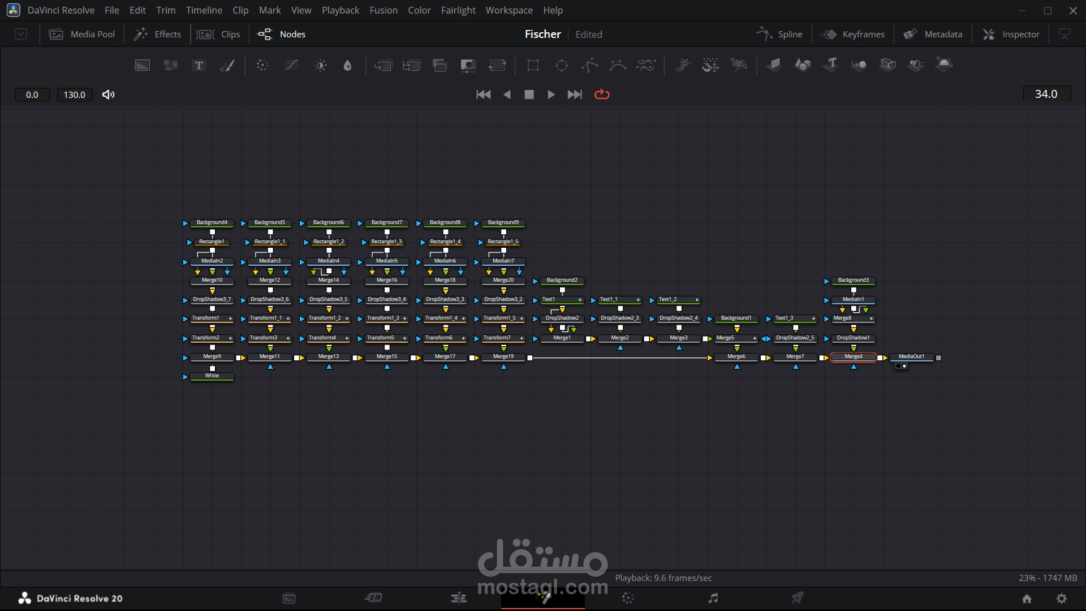Add a Text3D node
This screenshot has height=611, width=1086.
[x=831, y=64]
